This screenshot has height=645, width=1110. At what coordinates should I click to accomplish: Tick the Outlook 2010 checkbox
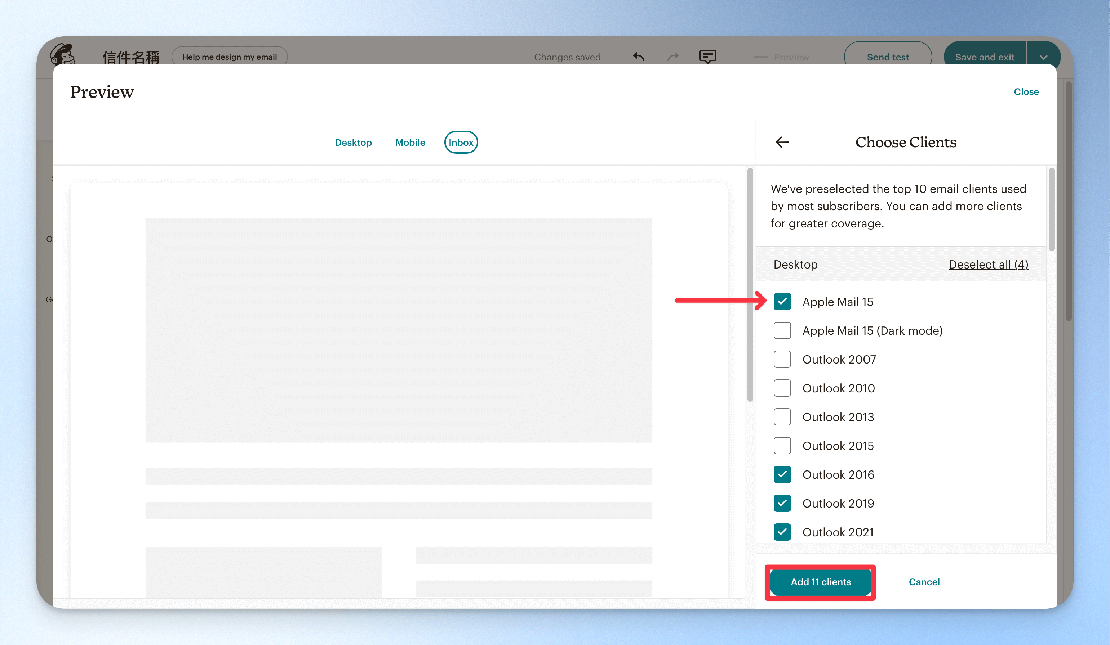click(782, 388)
